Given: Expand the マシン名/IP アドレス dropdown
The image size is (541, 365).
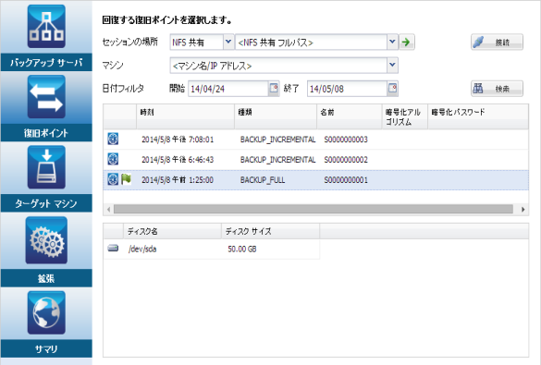Looking at the screenshot, I should click(392, 65).
